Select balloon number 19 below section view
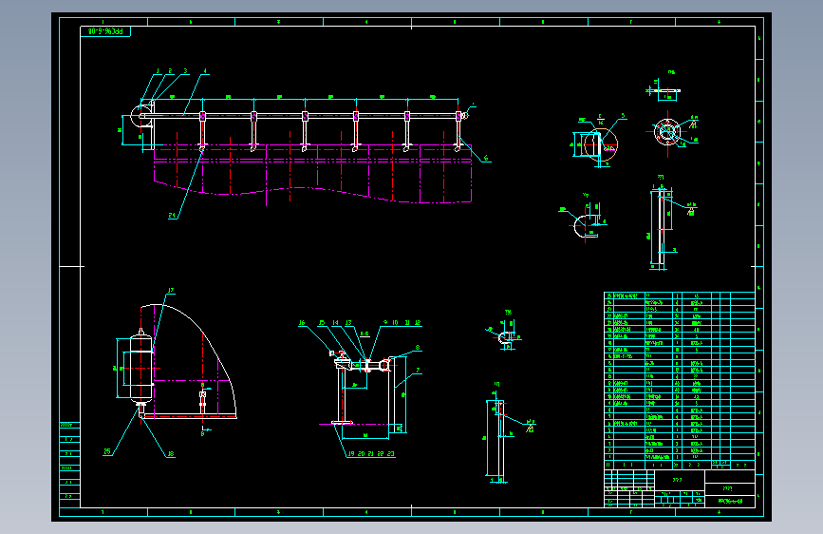Screen dimensions: 823x534 351,453
